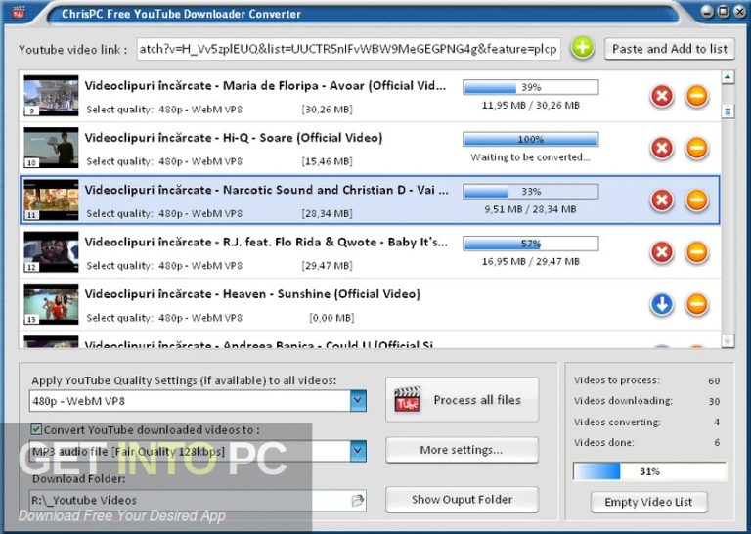This screenshot has width=751, height=534.
Task: Select the Heaven - Sunshine (Official Video) title
Action: [x=252, y=294]
